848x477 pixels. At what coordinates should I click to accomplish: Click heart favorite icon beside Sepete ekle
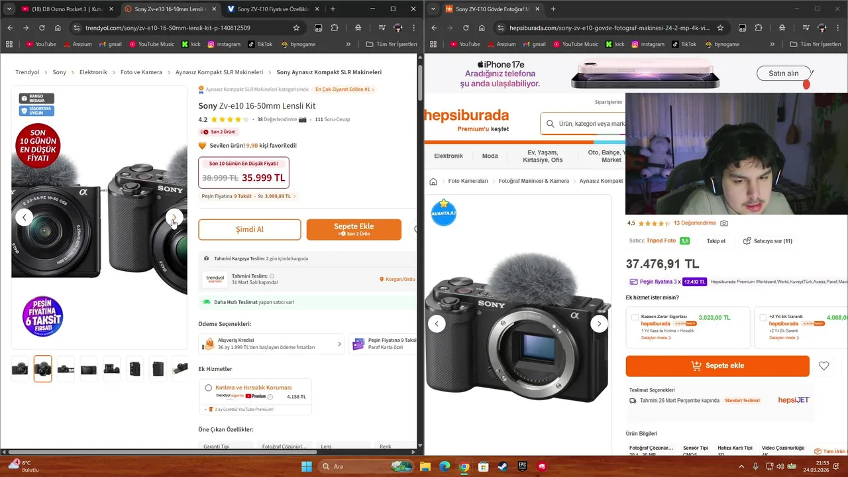pos(823,366)
